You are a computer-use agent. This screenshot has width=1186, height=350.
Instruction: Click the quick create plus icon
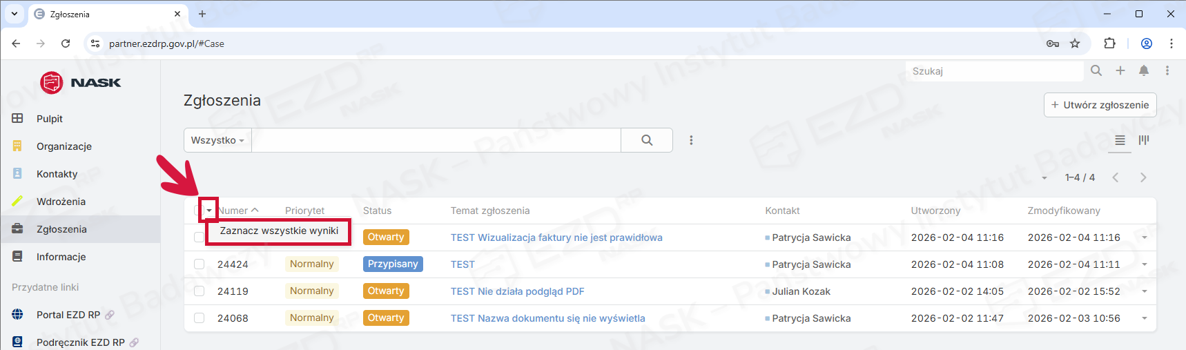point(1120,70)
